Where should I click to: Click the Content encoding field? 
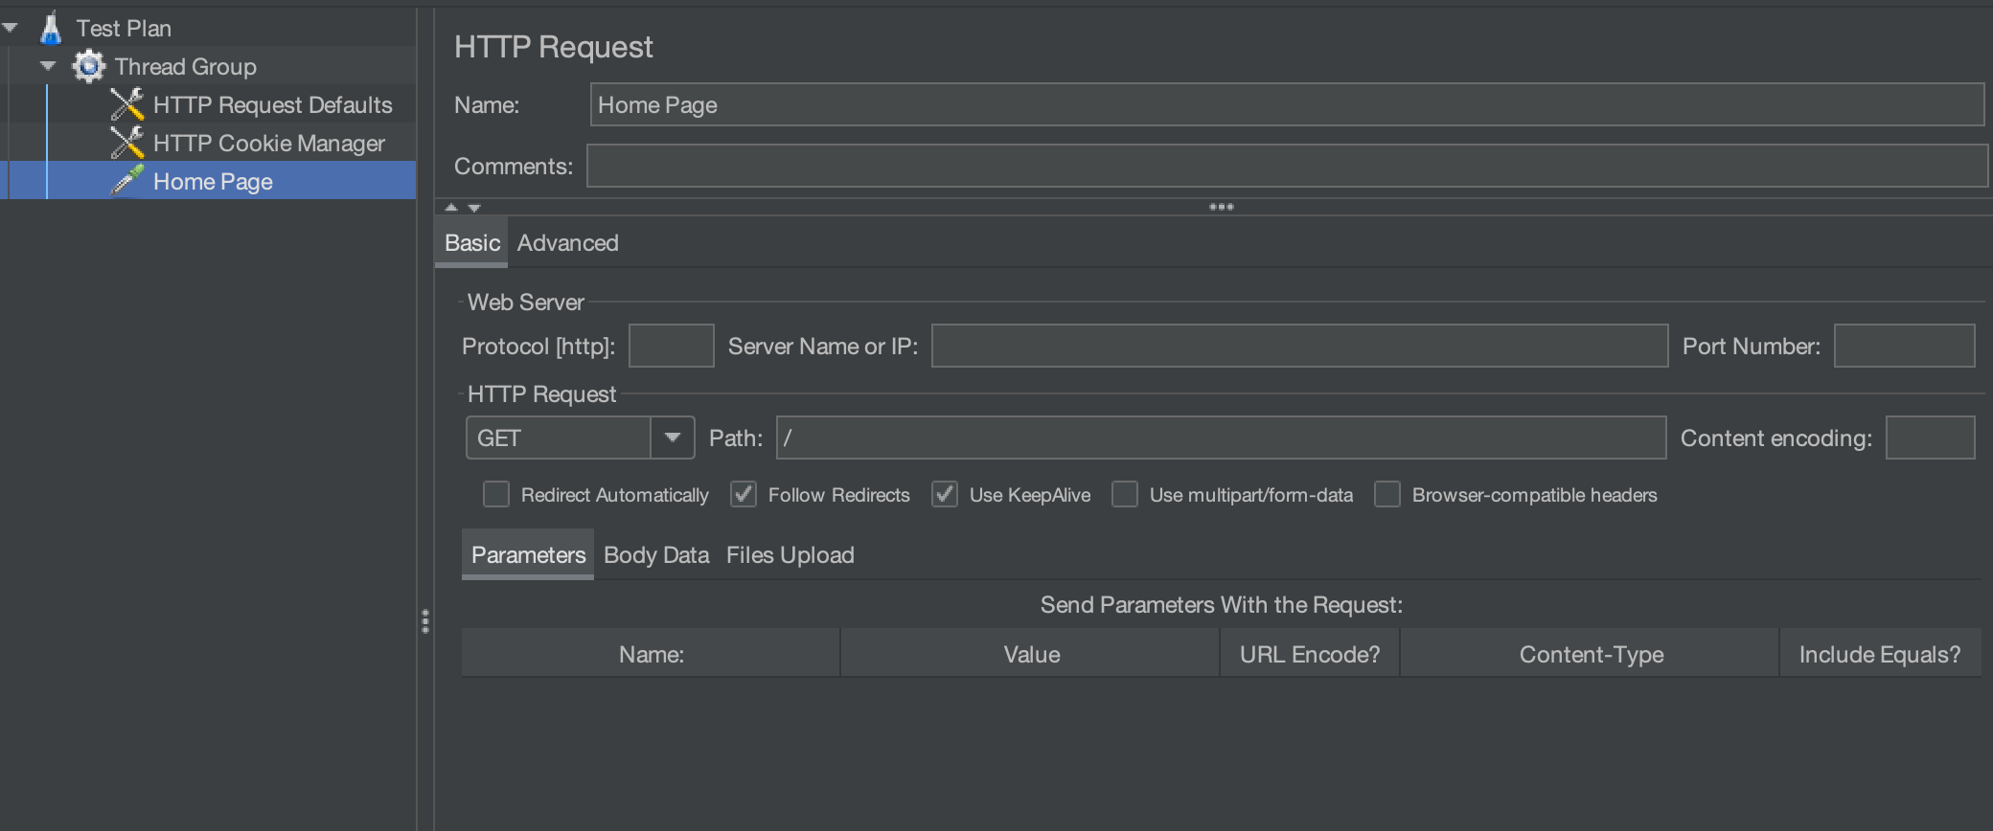1930,438
